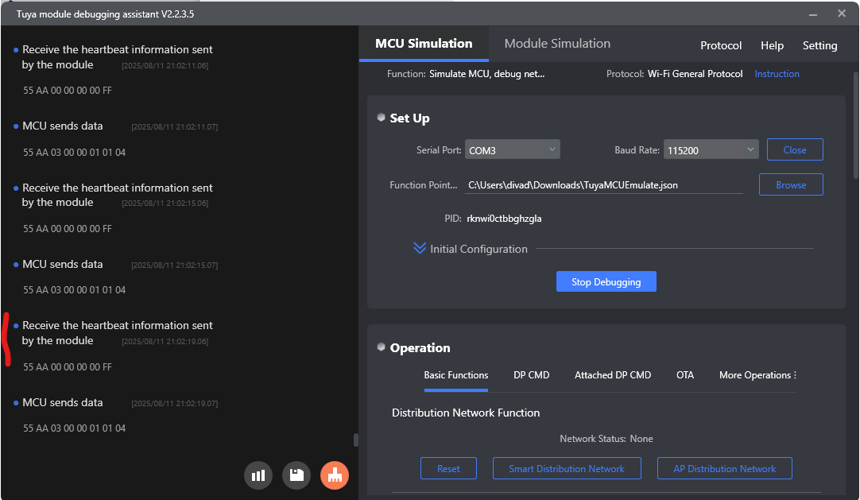Click Browse to choose function point file
This screenshot has width=860, height=500.
point(791,184)
